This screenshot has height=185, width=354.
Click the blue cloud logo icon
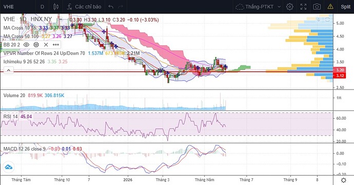coord(9,168)
